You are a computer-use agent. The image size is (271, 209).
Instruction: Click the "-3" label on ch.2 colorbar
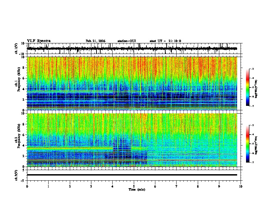click(x=252, y=125)
